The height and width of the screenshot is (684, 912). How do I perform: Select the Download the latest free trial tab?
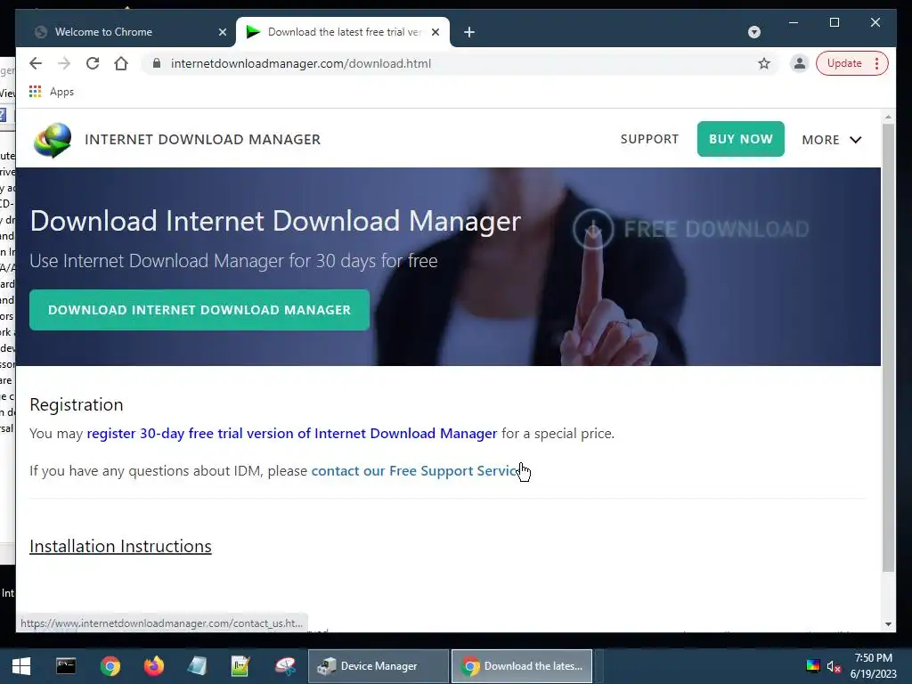(343, 32)
